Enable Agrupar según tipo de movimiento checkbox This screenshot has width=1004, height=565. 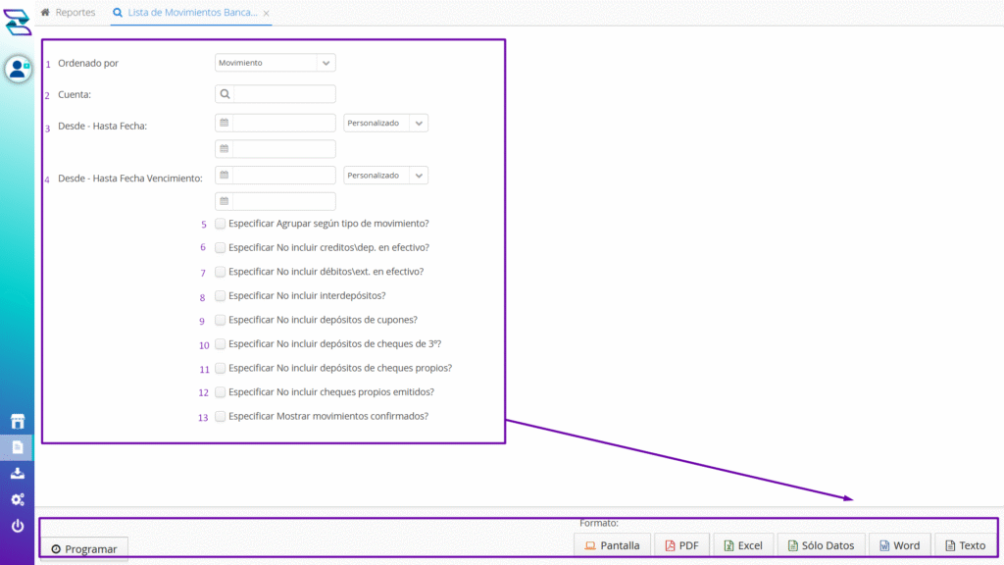click(x=221, y=224)
